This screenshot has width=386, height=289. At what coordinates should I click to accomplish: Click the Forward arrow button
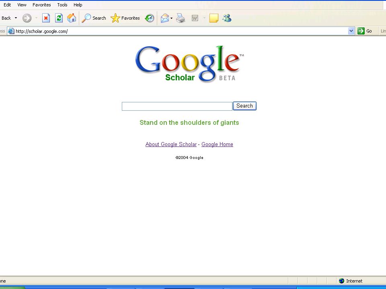pyautogui.click(x=27, y=18)
